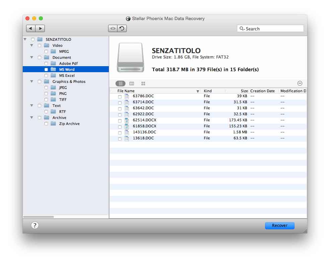Click the circled minus icon above table
This screenshot has width=330, height=264.
pyautogui.click(x=300, y=83)
